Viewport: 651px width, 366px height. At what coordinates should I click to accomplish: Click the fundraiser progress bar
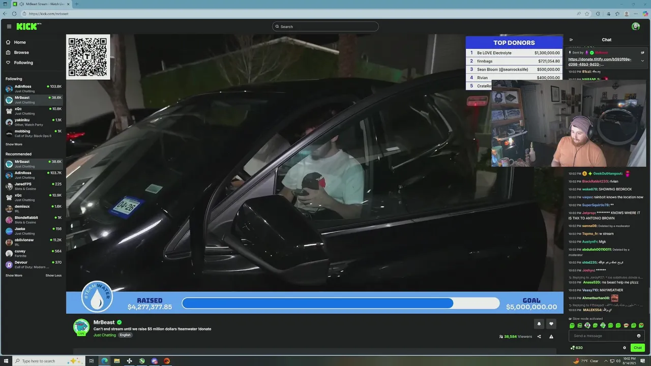tap(341, 303)
